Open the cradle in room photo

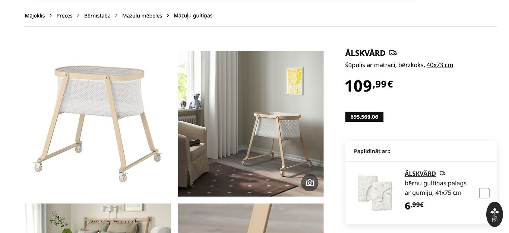point(250,124)
